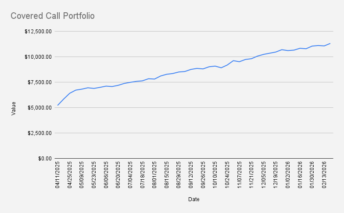Click the 07/04/2025 date label

pyautogui.click(x=131, y=175)
